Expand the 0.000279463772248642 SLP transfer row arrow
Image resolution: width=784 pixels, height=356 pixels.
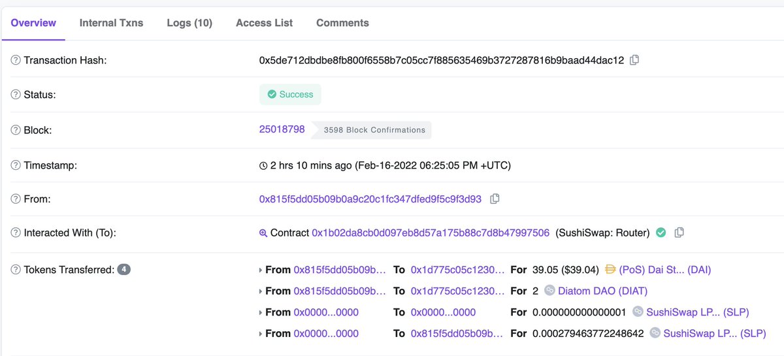[261, 334]
